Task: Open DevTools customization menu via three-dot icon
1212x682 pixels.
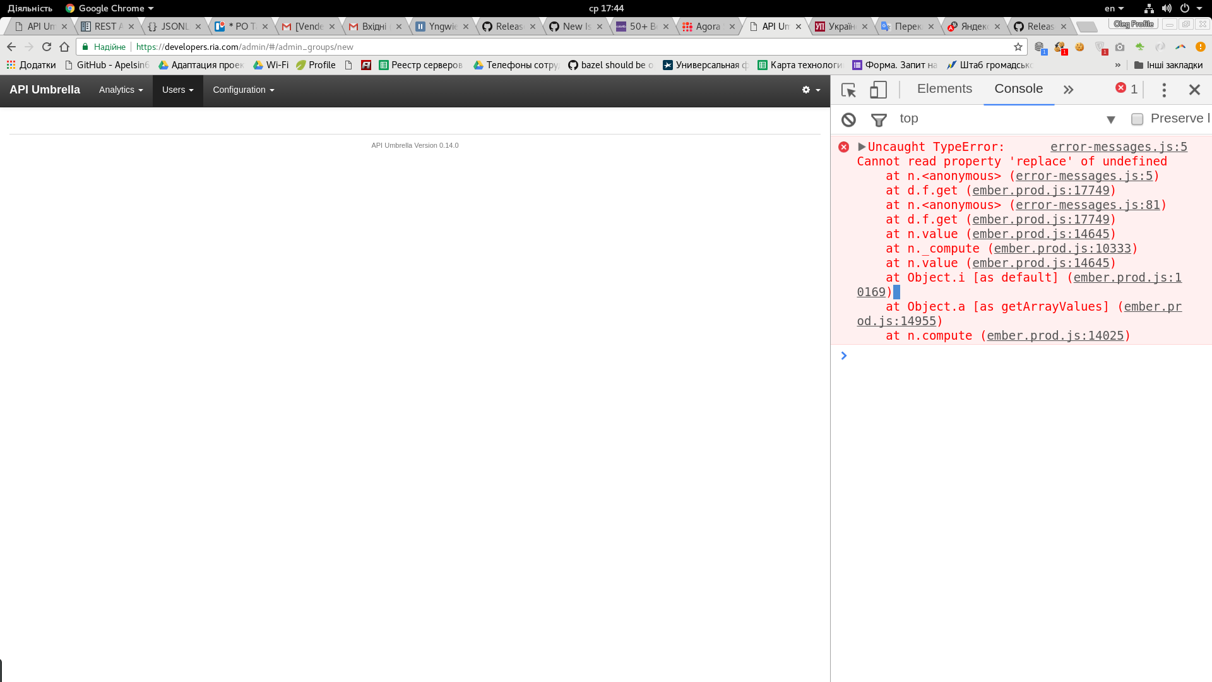Action: (x=1164, y=90)
